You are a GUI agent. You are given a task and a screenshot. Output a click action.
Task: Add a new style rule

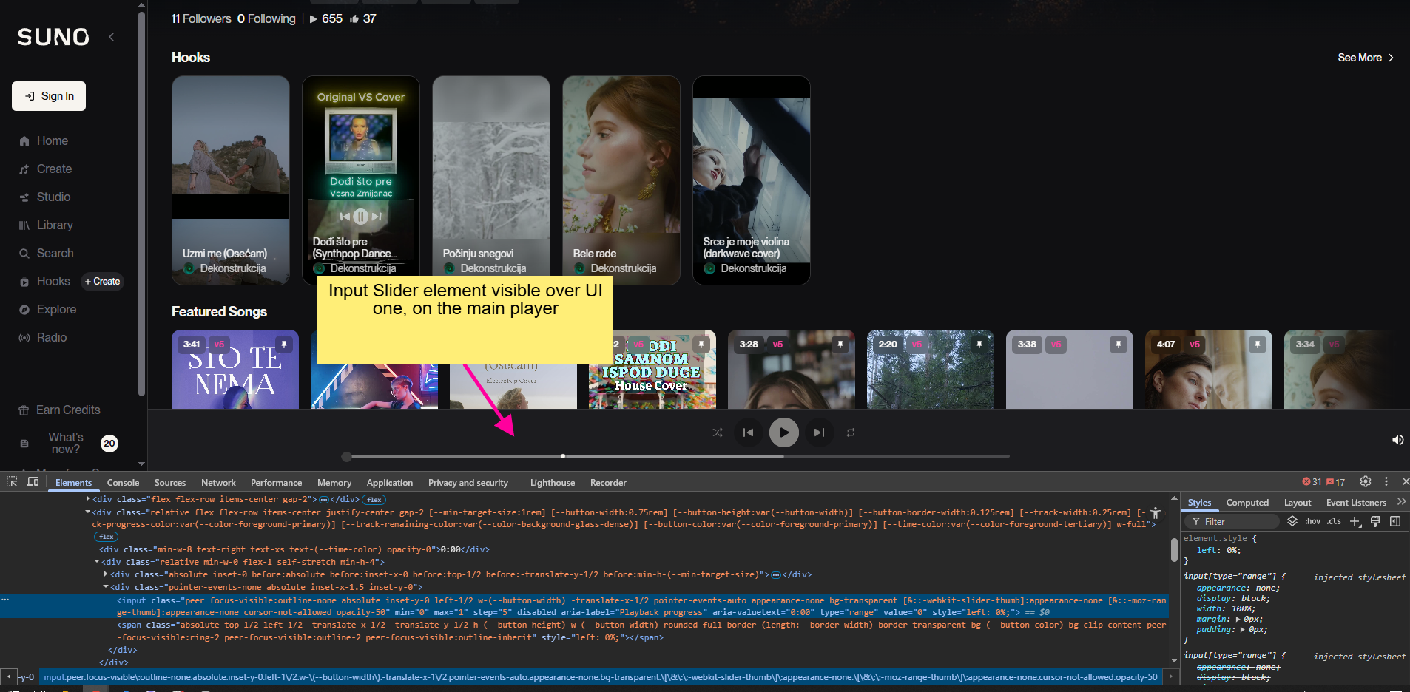[x=1355, y=522]
